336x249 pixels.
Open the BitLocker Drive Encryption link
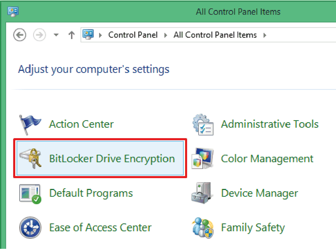click(x=112, y=159)
